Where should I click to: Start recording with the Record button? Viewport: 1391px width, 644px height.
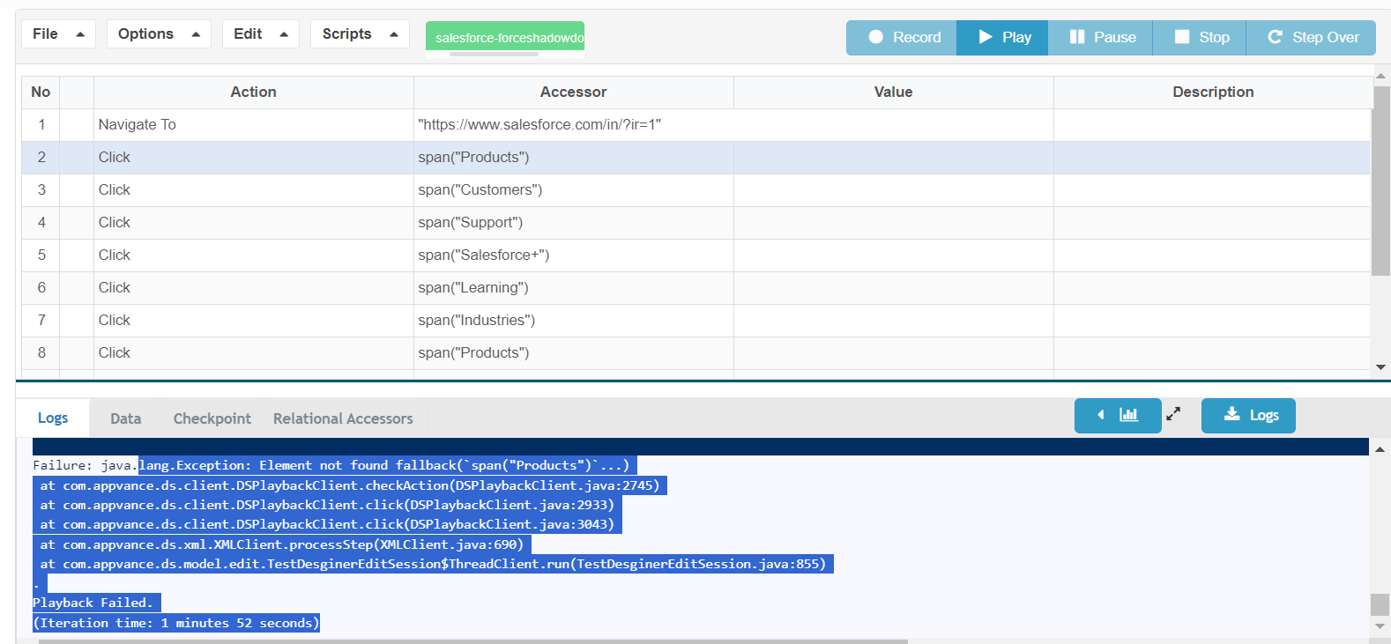(x=902, y=37)
